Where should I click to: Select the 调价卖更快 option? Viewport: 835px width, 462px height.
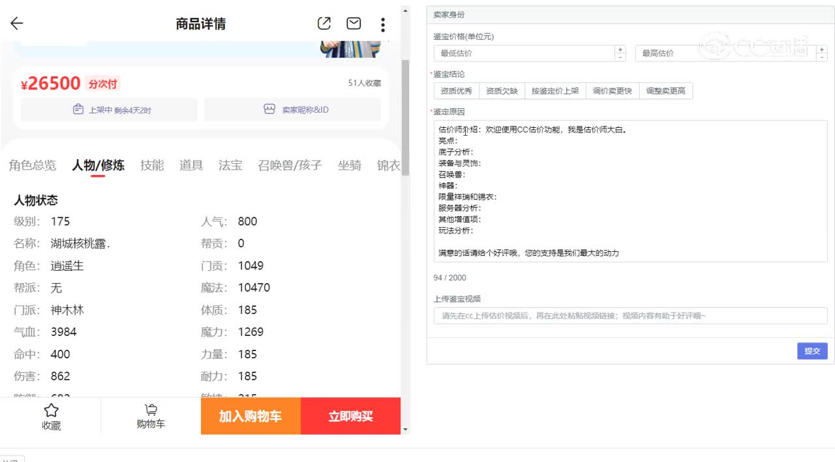(612, 91)
